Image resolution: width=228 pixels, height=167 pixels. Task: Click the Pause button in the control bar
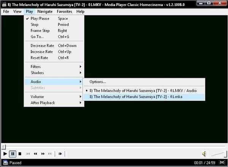pyautogui.click(x=13, y=154)
